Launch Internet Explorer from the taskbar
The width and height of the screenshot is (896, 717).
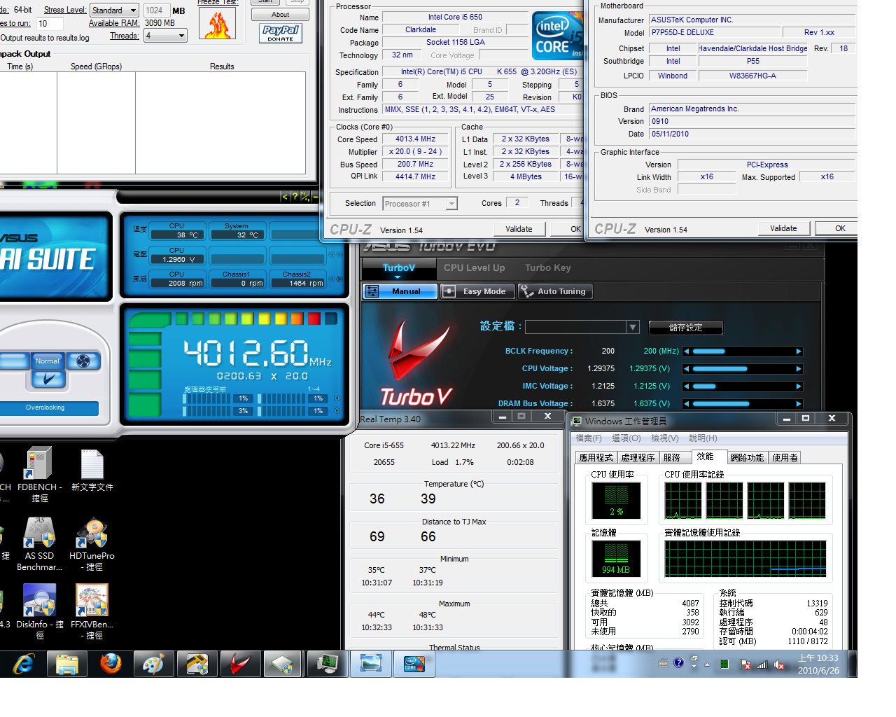[23, 664]
